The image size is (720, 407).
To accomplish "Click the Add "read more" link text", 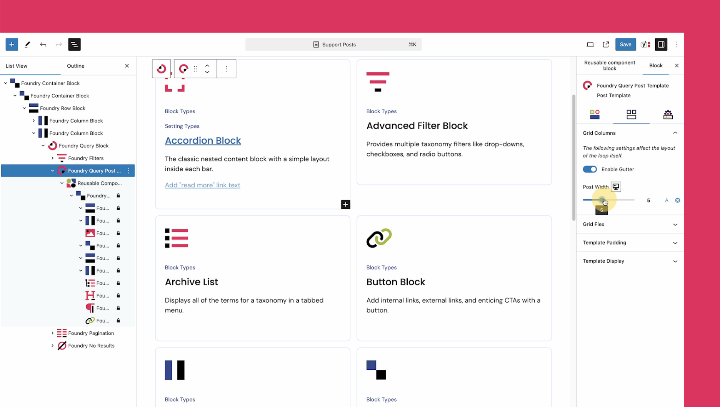I will [203, 185].
